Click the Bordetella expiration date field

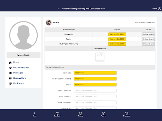tap(95, 73)
